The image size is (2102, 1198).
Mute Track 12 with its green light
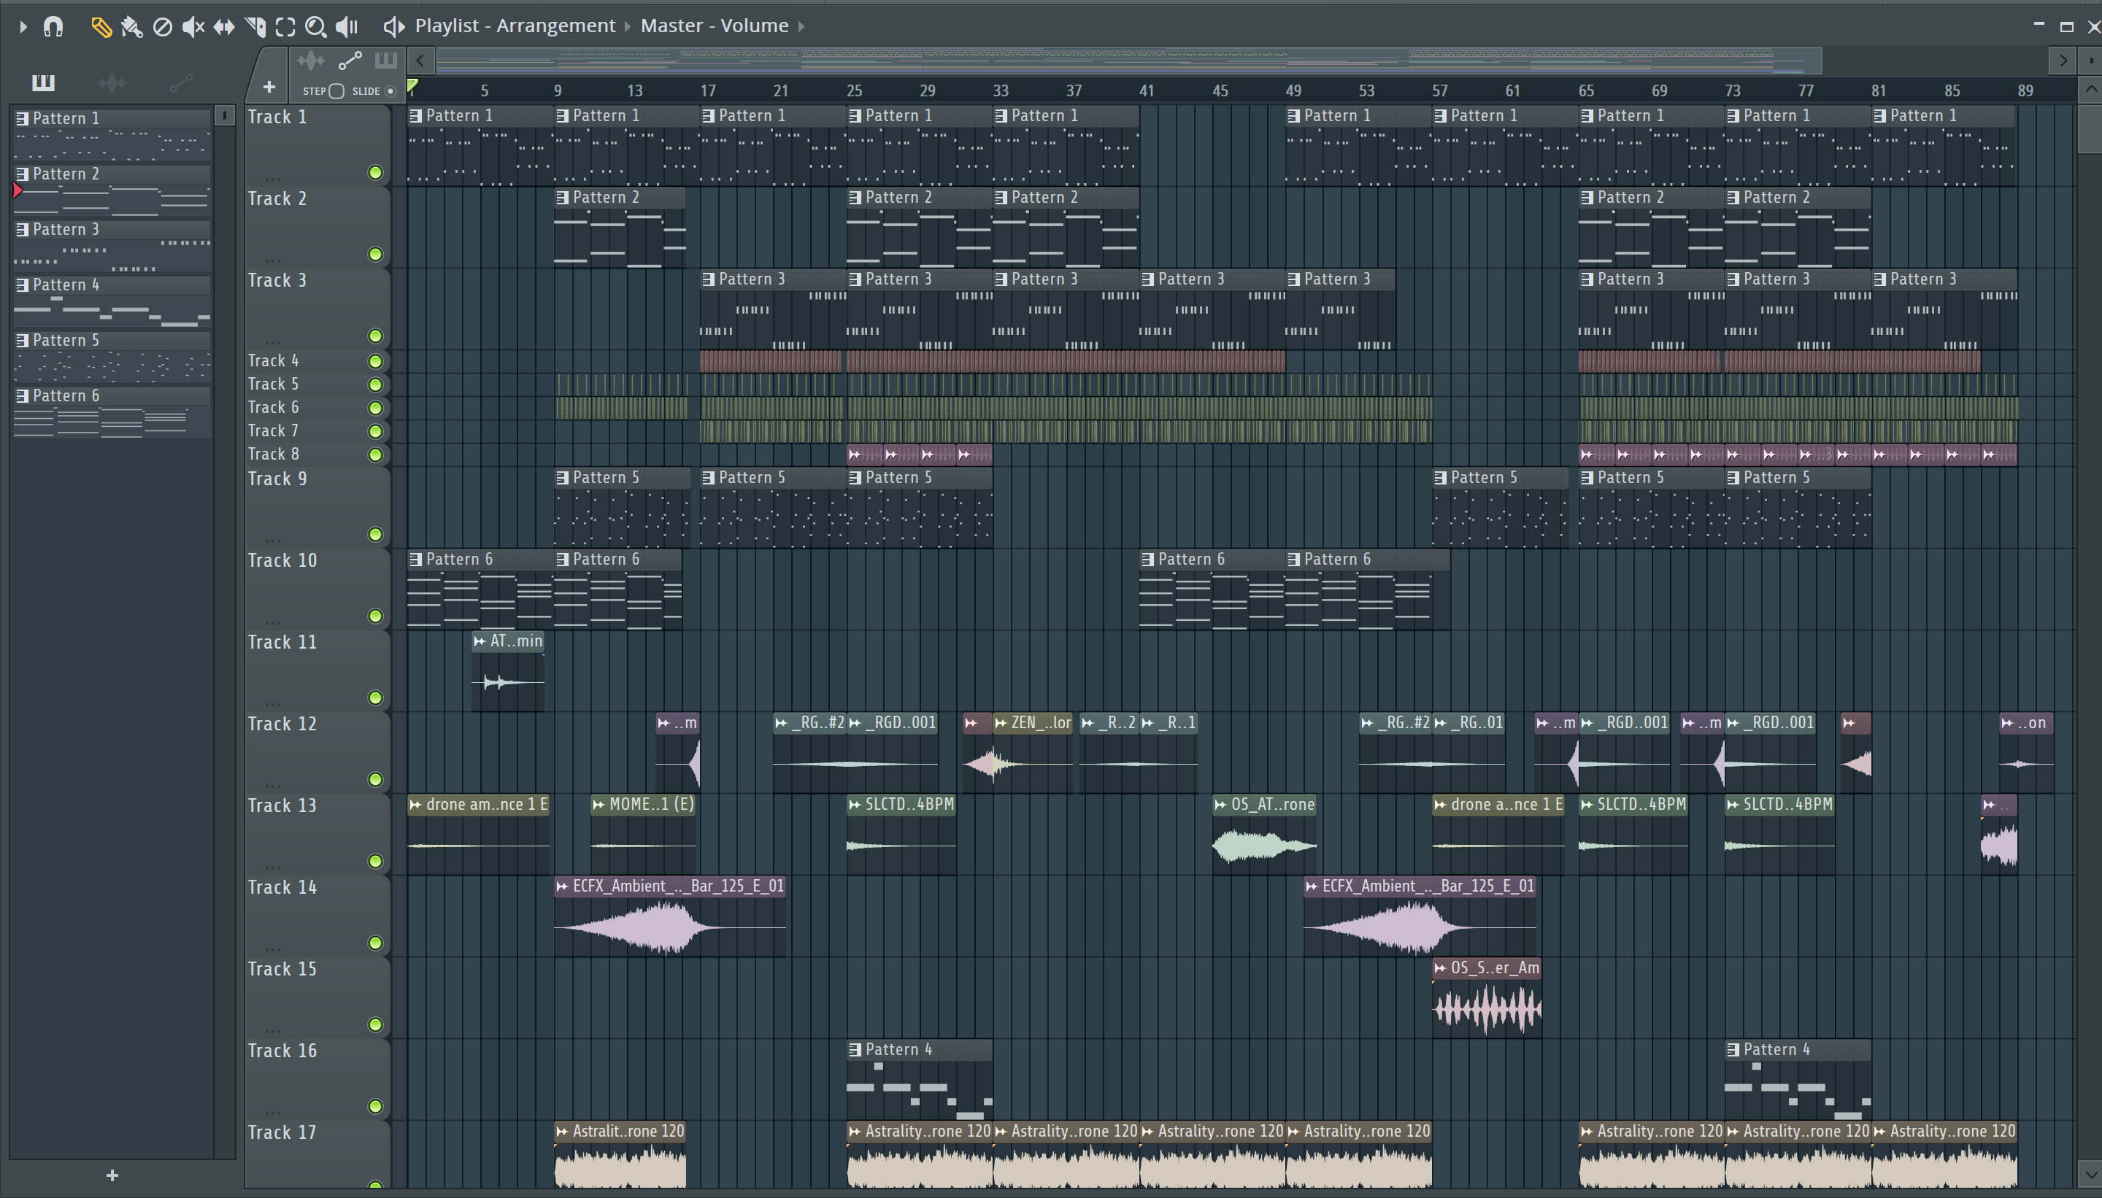point(375,779)
